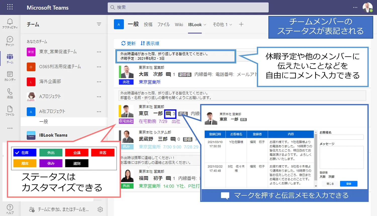377x216 pixels.
Task: Open more options for 海外企画部
Action: (x=99, y=82)
